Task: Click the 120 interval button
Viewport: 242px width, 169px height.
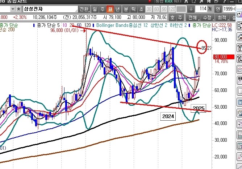Action: [172, 9]
